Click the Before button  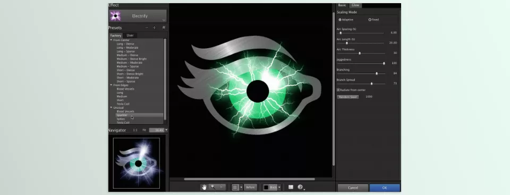coord(250,187)
